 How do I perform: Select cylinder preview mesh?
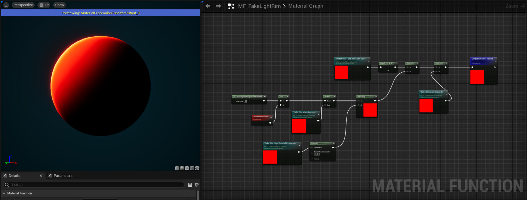[177, 168]
